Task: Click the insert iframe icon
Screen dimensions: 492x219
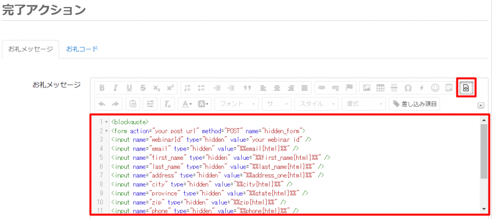Action: click(x=449, y=88)
